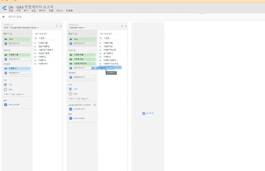This screenshot has width=265, height=171.
Task: Click plus below 이벤트 수 metric in GA4 panel
Action: [6, 73]
